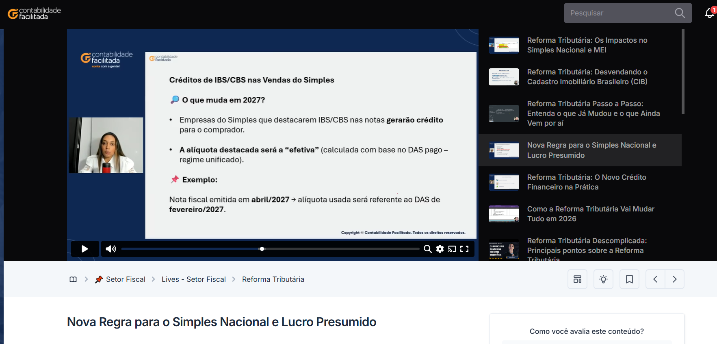Open lesson O Novo Crédito Financeiro na Prática
Screen dimensions: 717x344
pos(580,182)
